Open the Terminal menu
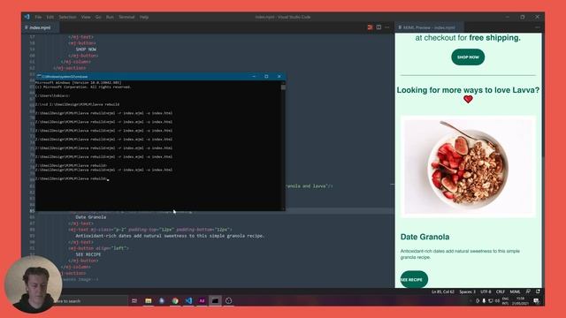Image resolution: width=566 pixels, height=318 pixels. tap(126, 17)
